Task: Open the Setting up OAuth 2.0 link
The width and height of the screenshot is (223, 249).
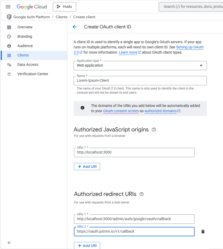Action: tap(190, 47)
